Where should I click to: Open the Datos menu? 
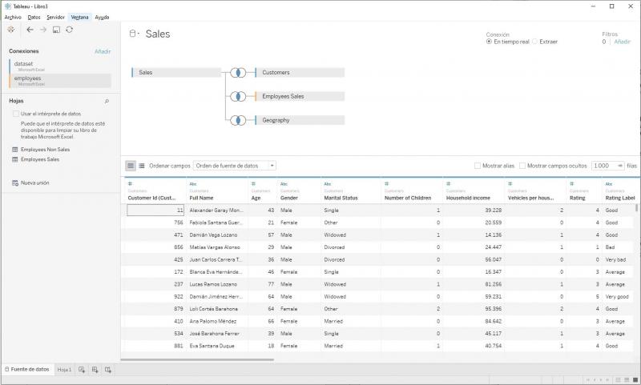(34, 16)
